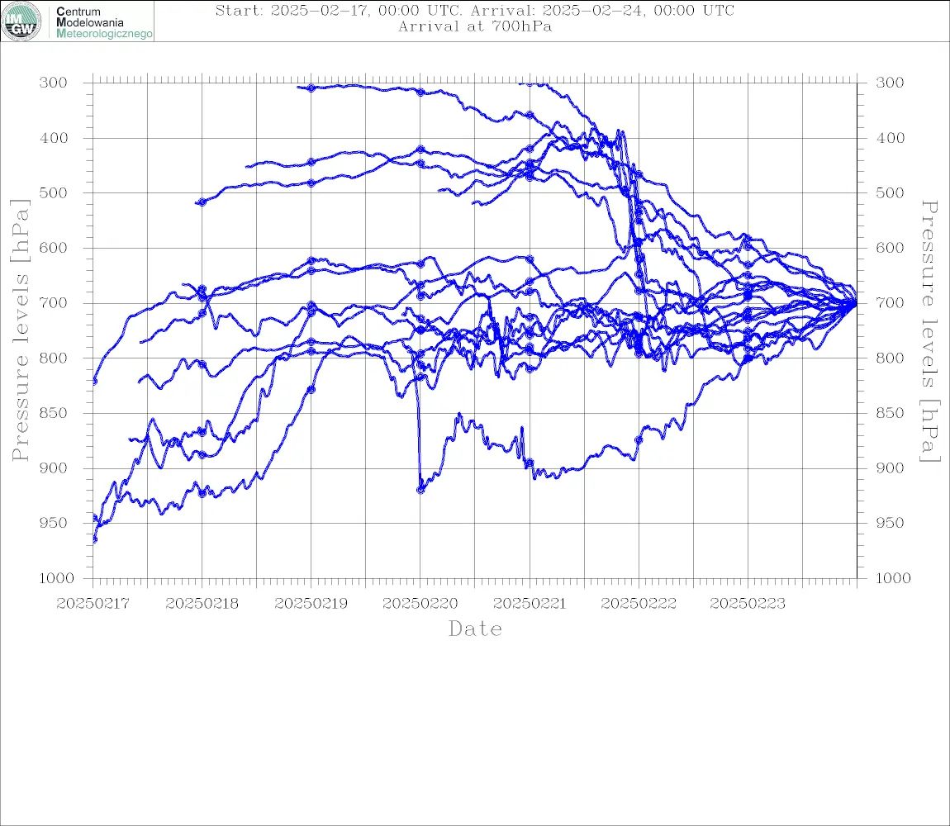Click the 20250223 date label

pos(748,604)
